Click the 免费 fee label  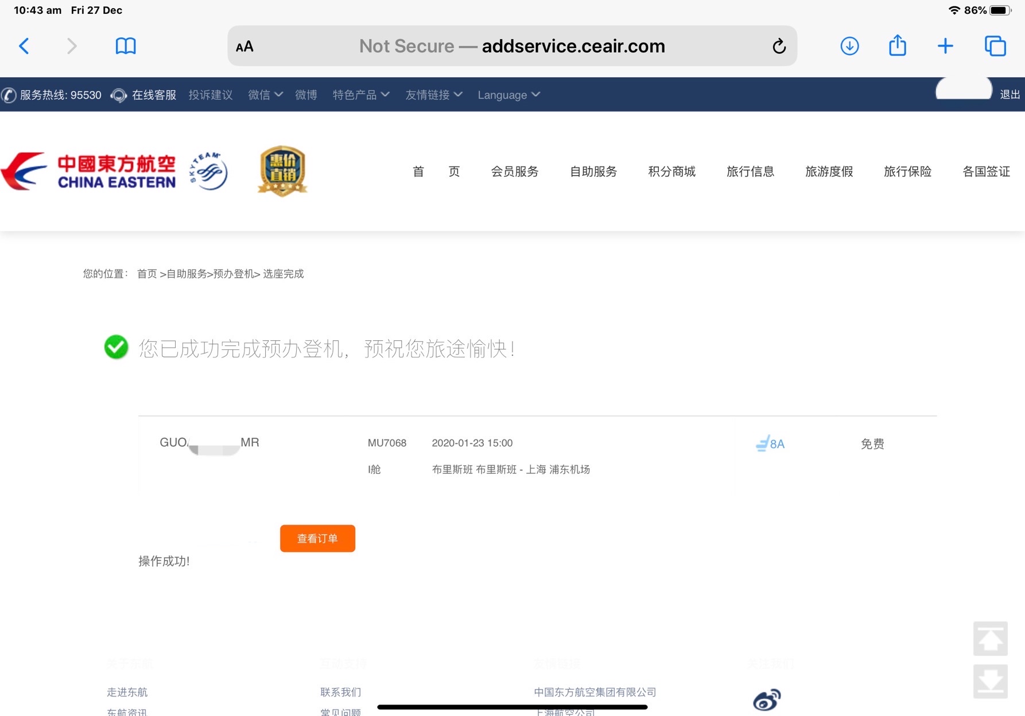click(872, 443)
